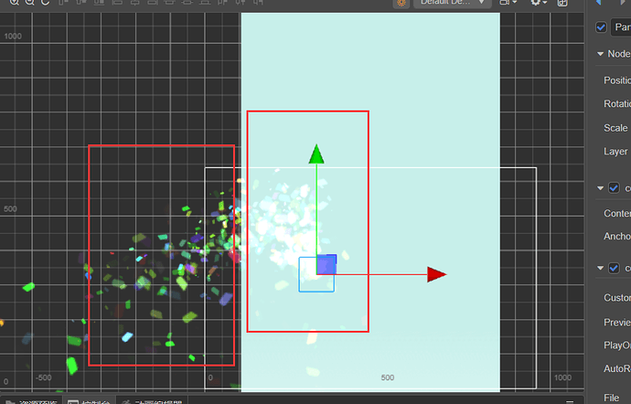Collapse the component section above Custom

click(x=600, y=268)
